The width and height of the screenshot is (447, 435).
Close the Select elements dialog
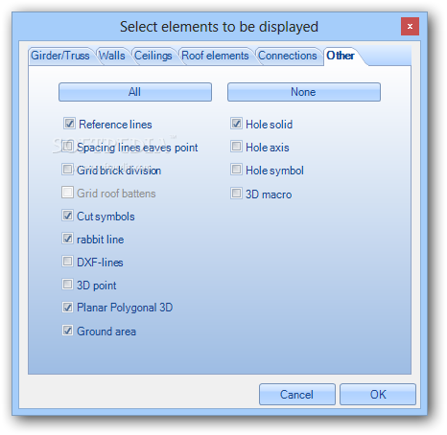coord(410,27)
